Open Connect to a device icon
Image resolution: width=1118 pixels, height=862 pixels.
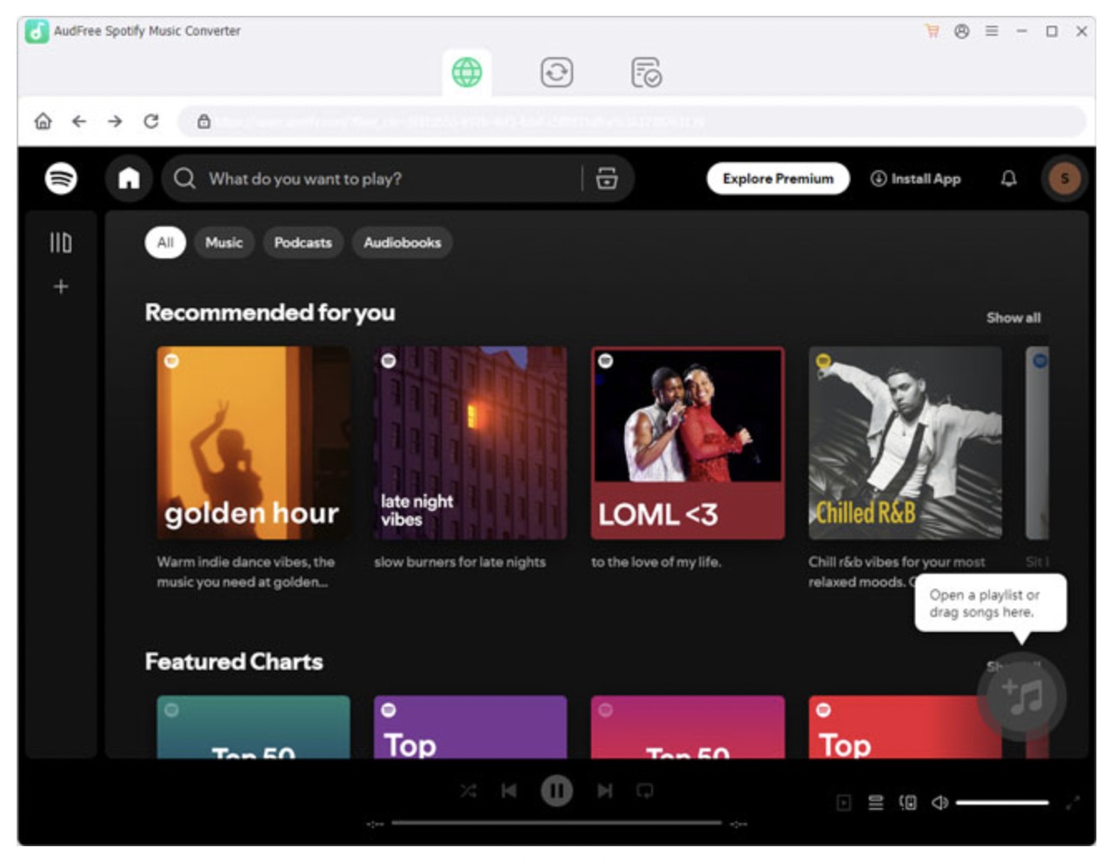point(908,803)
